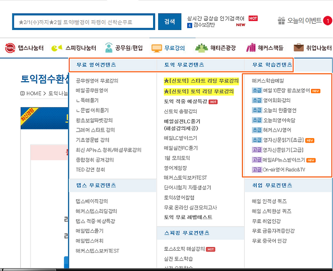Click the blue number 4 rank icon
This screenshot has height=271, width=333.
[190, 25]
